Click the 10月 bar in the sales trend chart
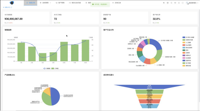This screenshot has height=111, width=200. tap(64, 51)
